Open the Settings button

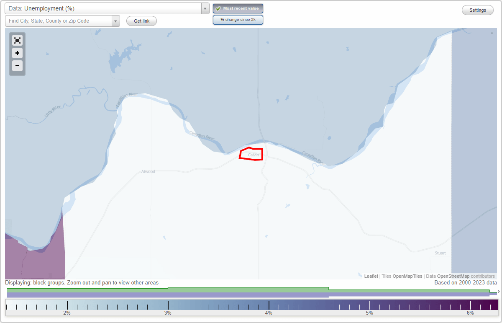click(x=478, y=10)
